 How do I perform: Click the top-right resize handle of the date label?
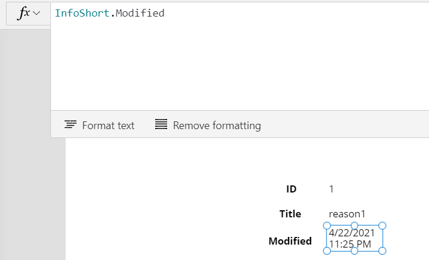pyautogui.click(x=383, y=226)
